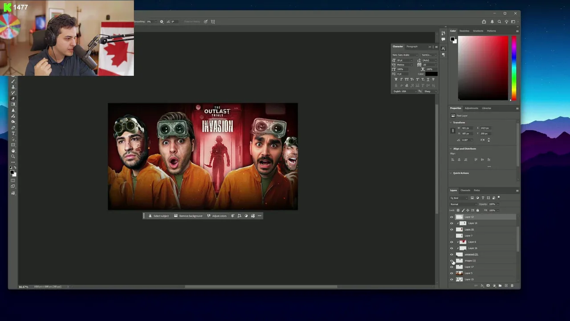Switch to the Paths tab

[x=476, y=190]
